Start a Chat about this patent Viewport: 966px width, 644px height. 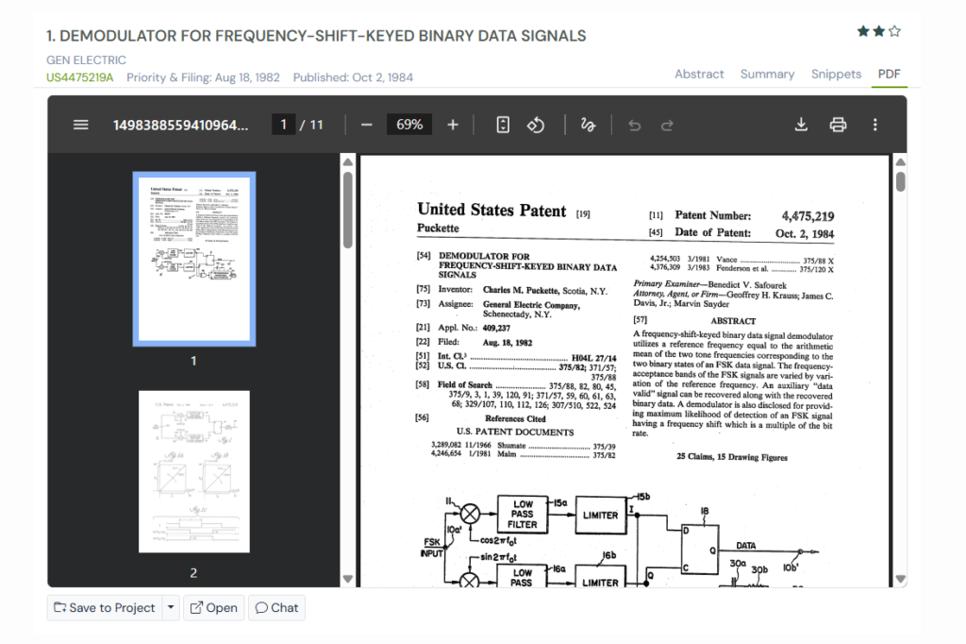point(275,607)
